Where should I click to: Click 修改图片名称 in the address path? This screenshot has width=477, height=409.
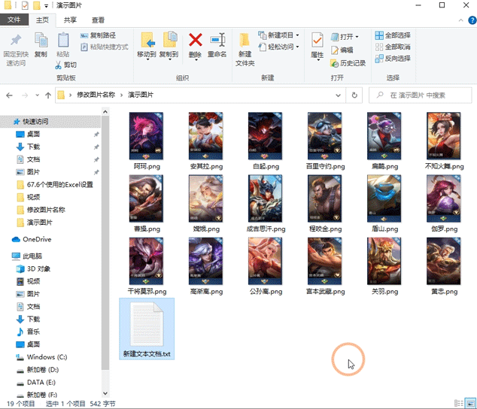[96, 95]
